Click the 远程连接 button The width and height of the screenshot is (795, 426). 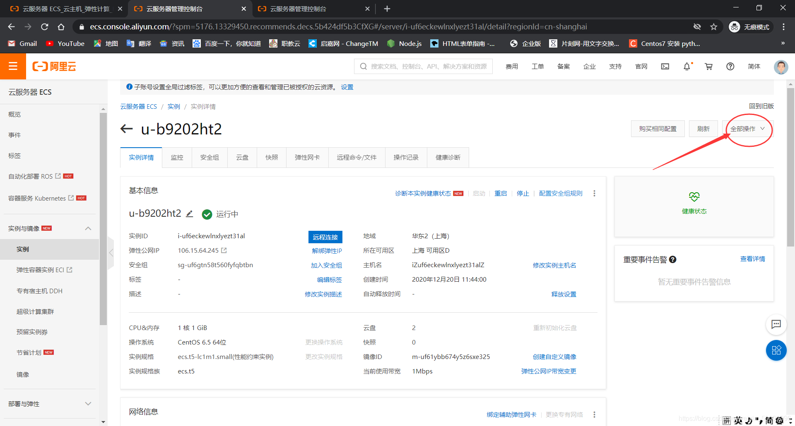click(x=325, y=237)
